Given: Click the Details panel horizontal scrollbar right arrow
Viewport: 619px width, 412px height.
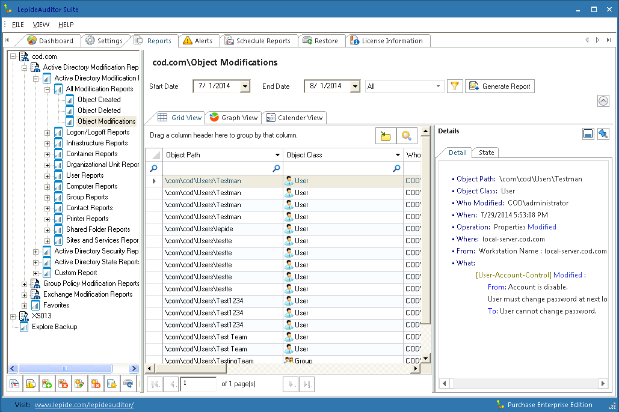Looking at the screenshot, I should point(602,383).
